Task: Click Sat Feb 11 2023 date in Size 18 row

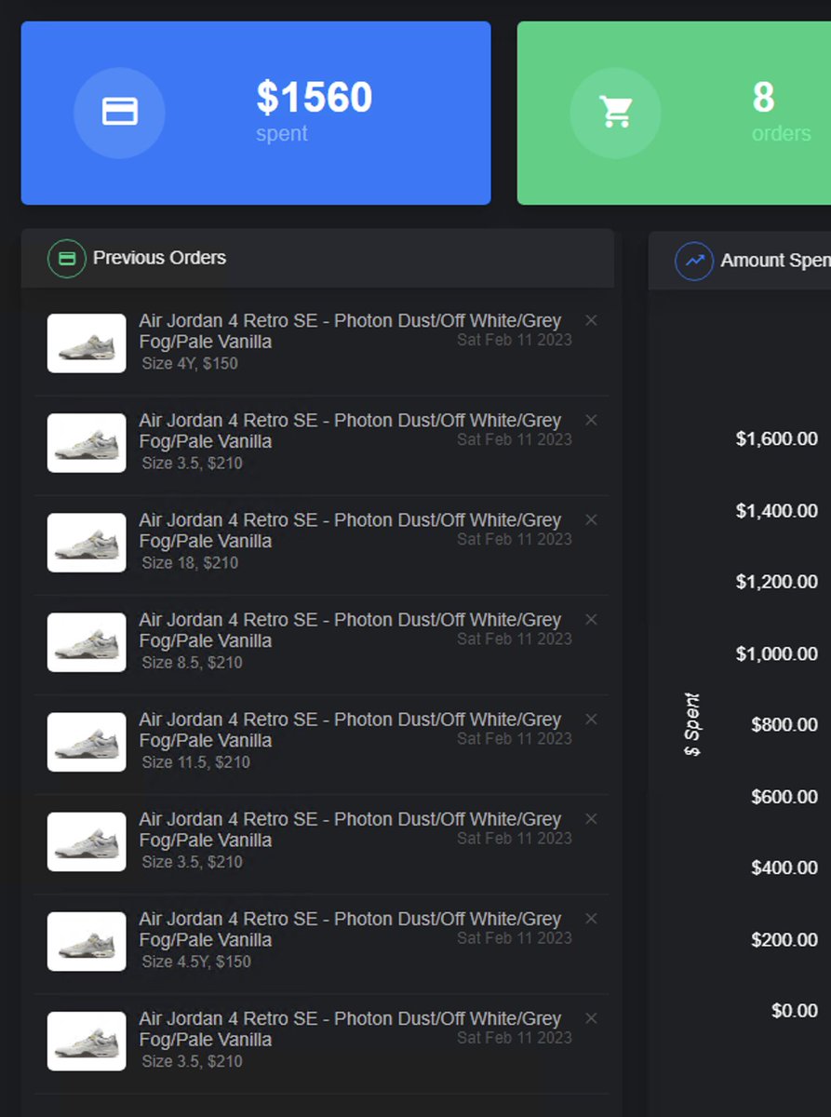Action: [515, 540]
